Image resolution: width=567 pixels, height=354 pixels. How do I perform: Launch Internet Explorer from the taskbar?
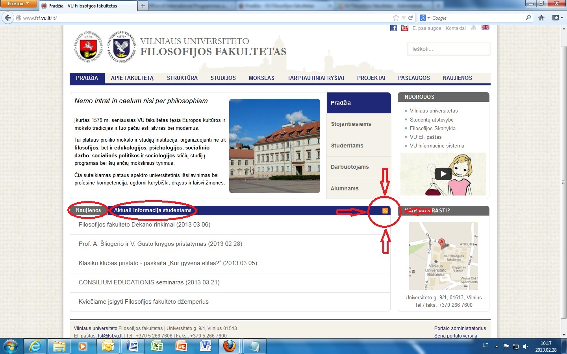(35, 346)
